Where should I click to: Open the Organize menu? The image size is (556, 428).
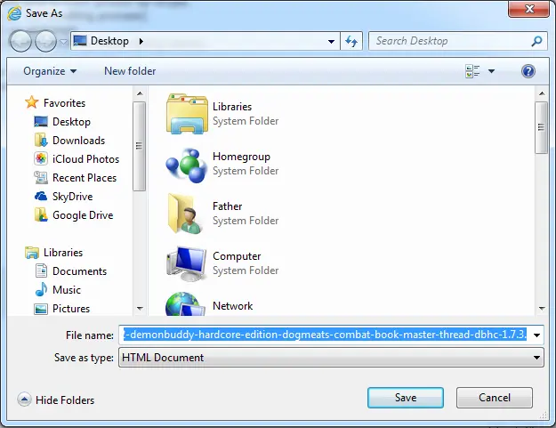click(50, 71)
